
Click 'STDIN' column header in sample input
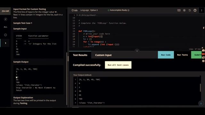[19, 36]
